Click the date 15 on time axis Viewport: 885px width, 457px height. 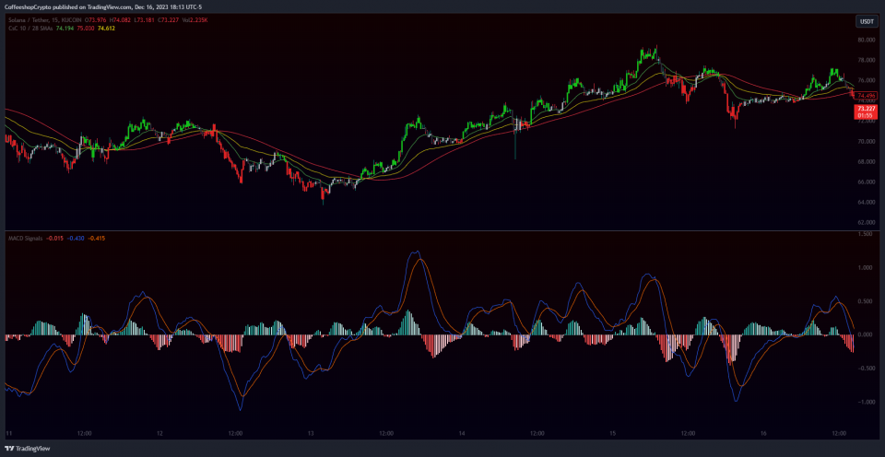(x=612, y=432)
